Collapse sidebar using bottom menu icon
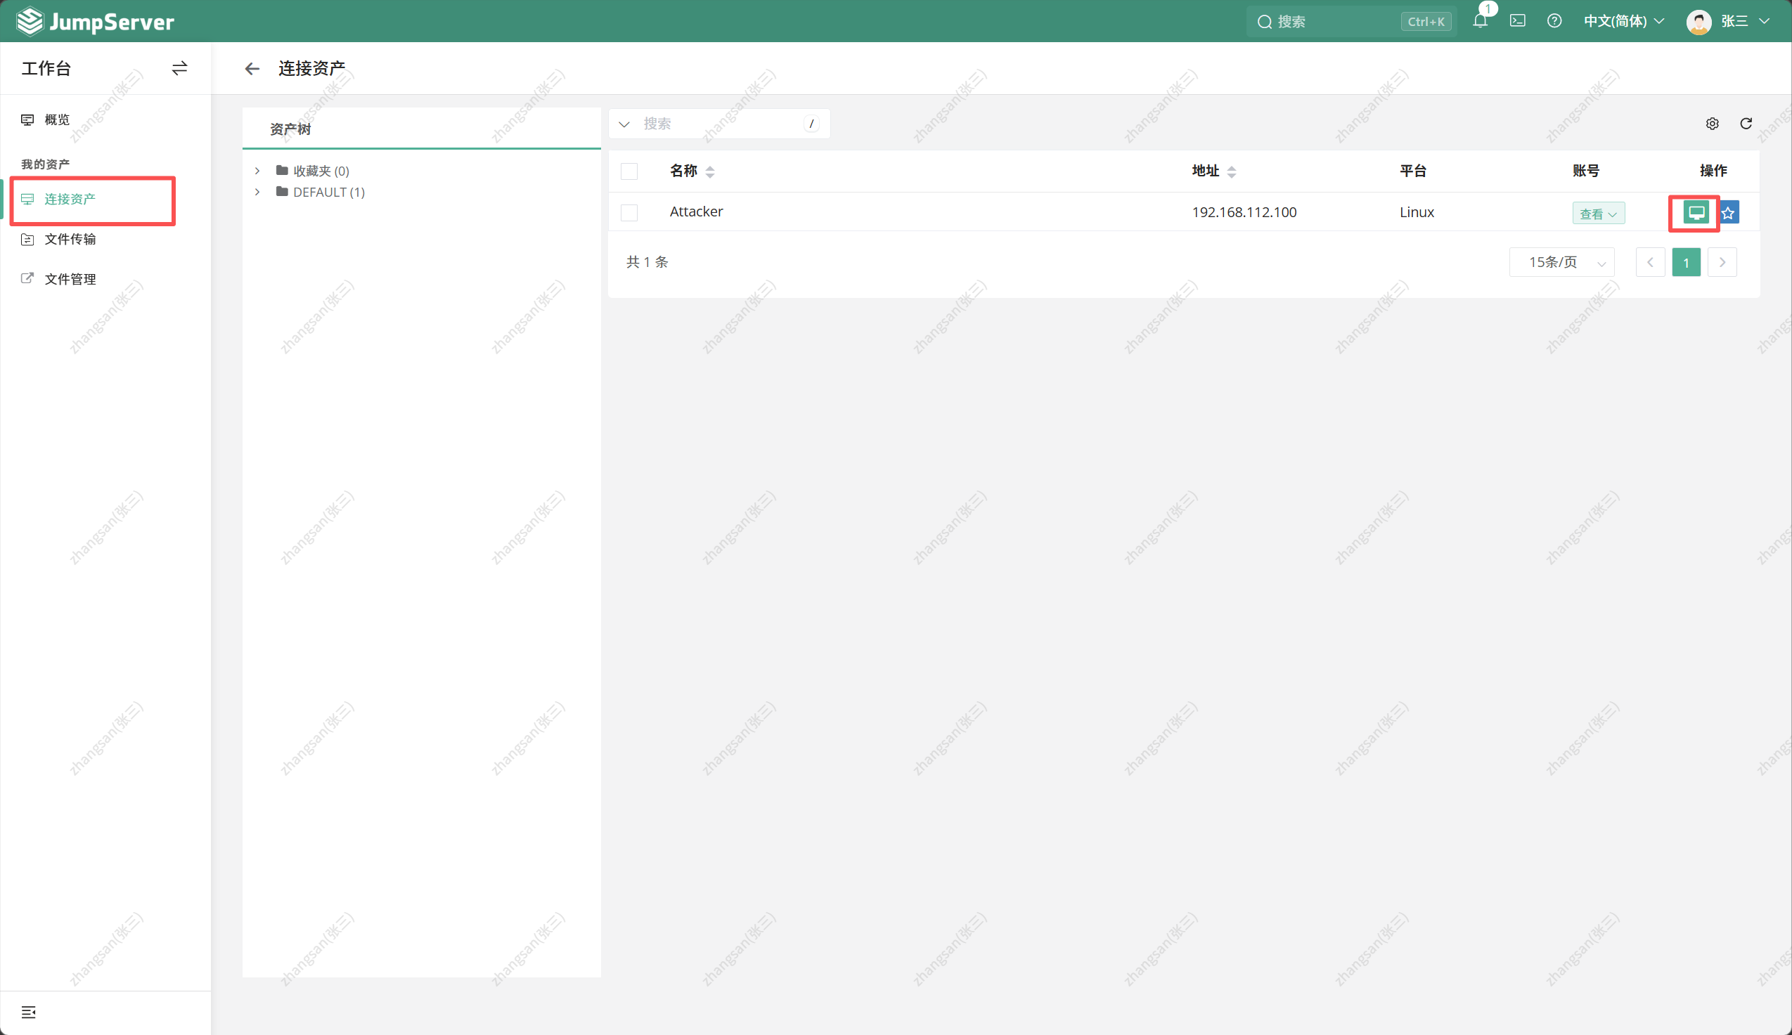The image size is (1792, 1035). (x=28, y=1013)
